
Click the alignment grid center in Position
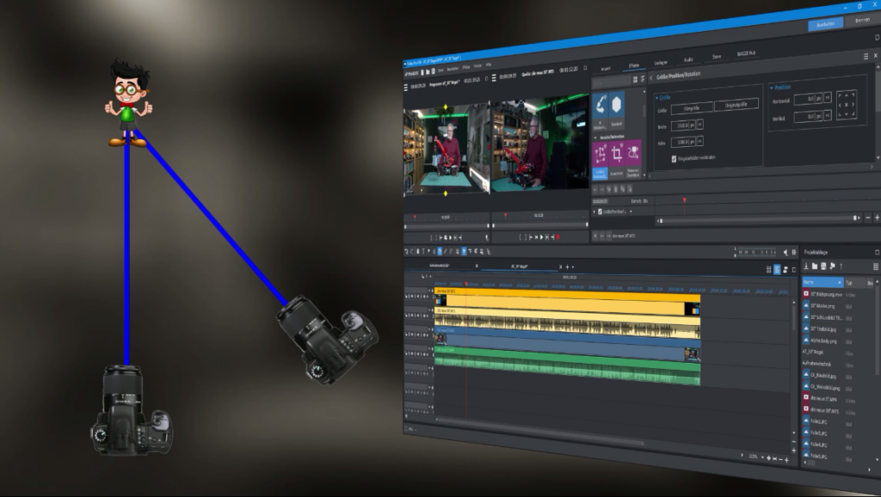pos(847,105)
